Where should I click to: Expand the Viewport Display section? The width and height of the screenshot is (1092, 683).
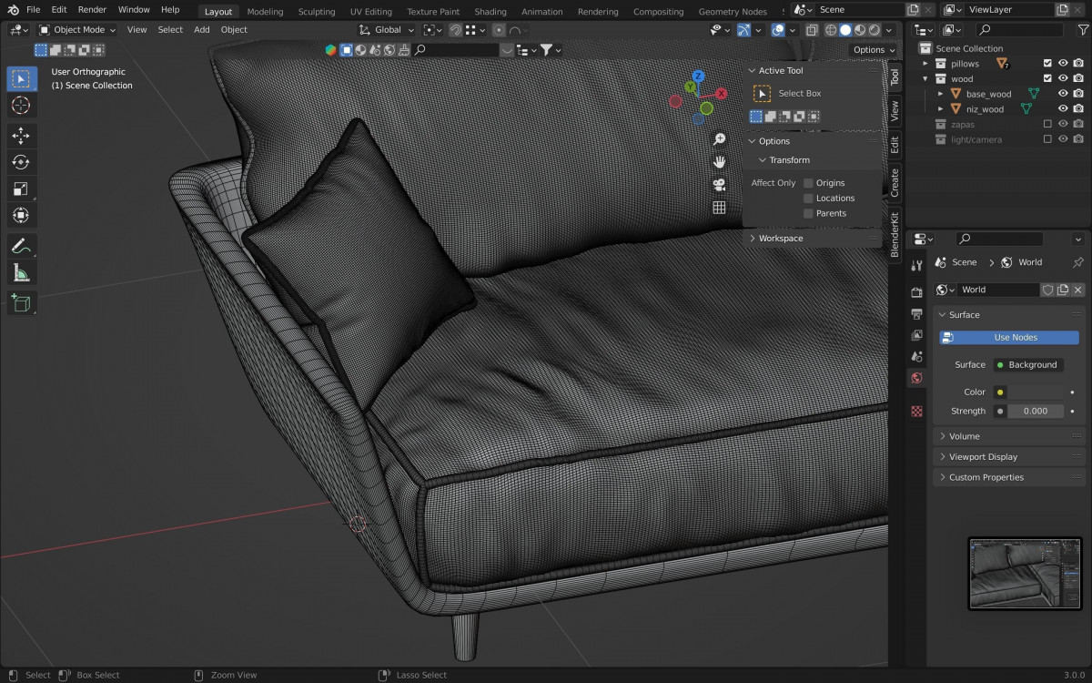[x=983, y=457]
